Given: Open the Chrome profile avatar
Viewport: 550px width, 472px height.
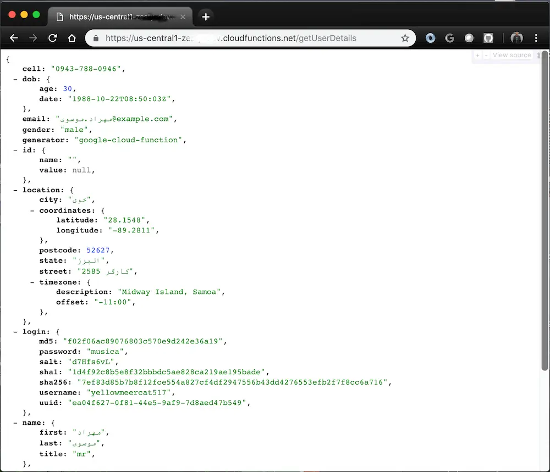Looking at the screenshot, I should point(516,38).
